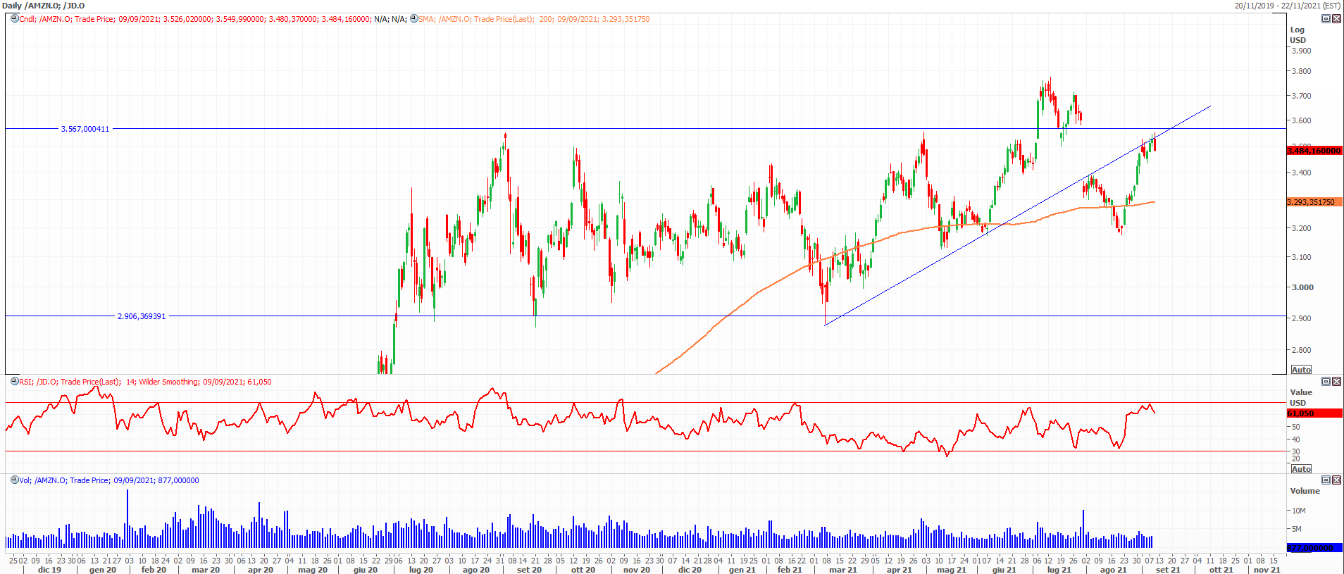1344x574 pixels.
Task: Close the Volume pane
Action: pyautogui.click(x=1336, y=480)
